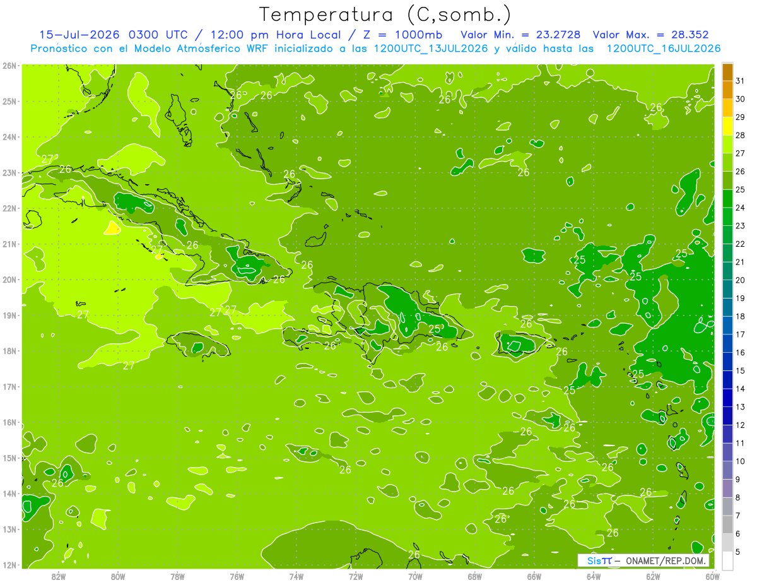The width and height of the screenshot is (757, 585).
Task: Click the 'Valor Min. = 23.2728' value
Action: coord(521,35)
